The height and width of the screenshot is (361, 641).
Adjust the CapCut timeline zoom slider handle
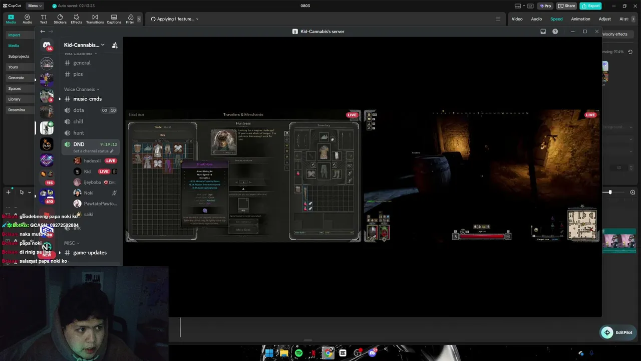click(610, 193)
